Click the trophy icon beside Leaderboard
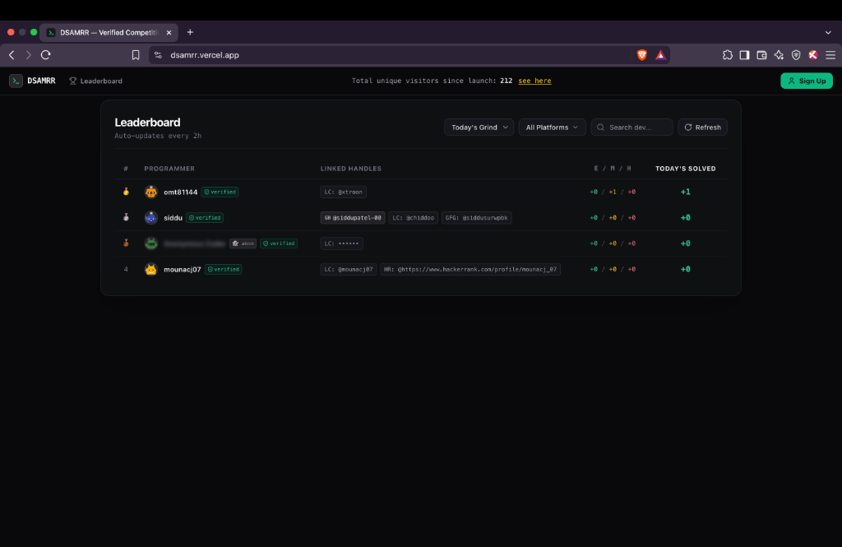Viewport: 842px width, 547px height. click(x=73, y=81)
